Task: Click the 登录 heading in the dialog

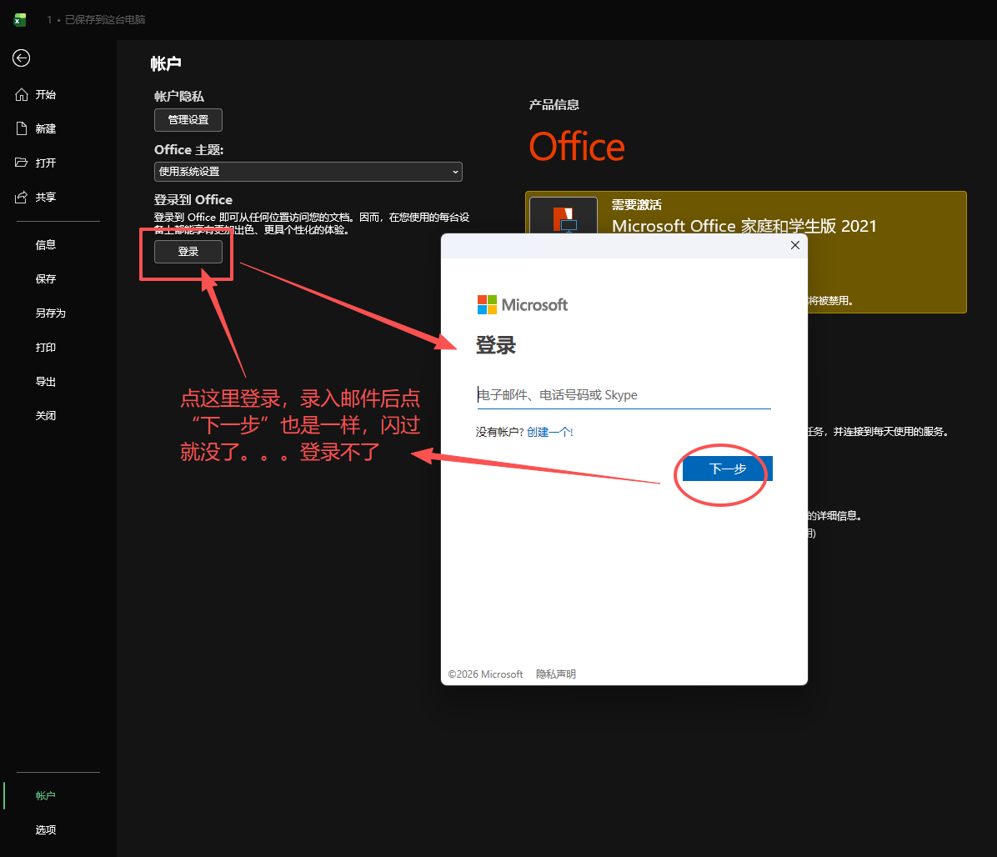Action: [x=496, y=345]
